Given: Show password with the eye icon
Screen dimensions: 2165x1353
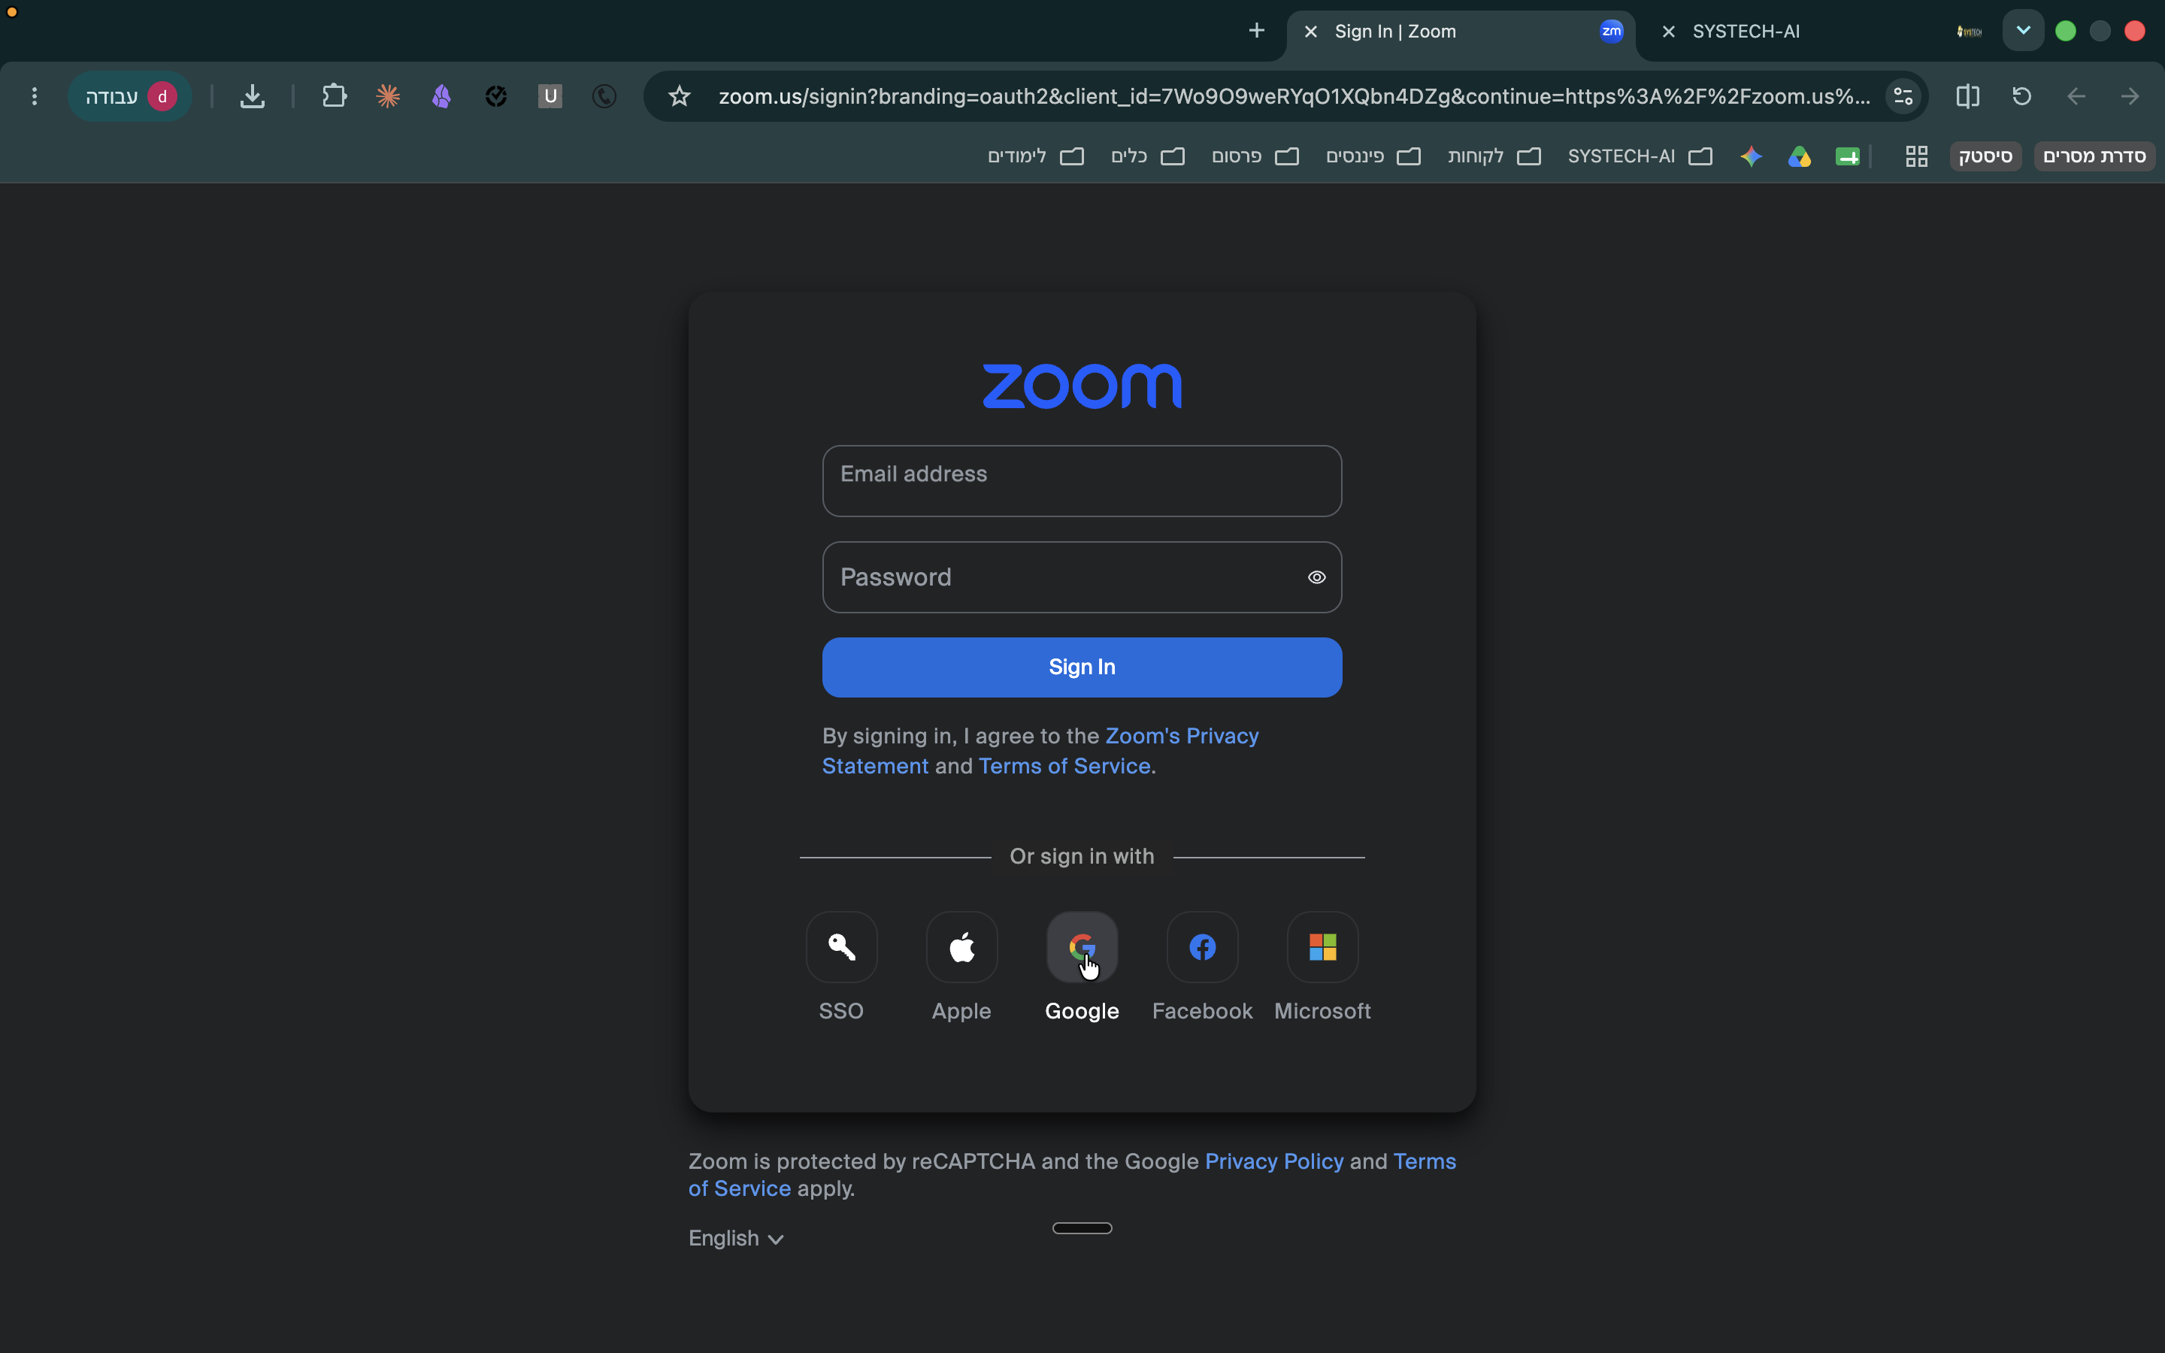Looking at the screenshot, I should click(x=1316, y=577).
